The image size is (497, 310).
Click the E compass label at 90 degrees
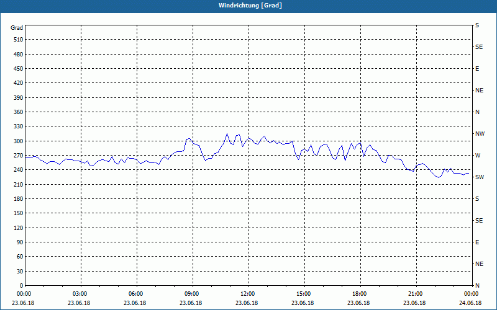[477, 242]
